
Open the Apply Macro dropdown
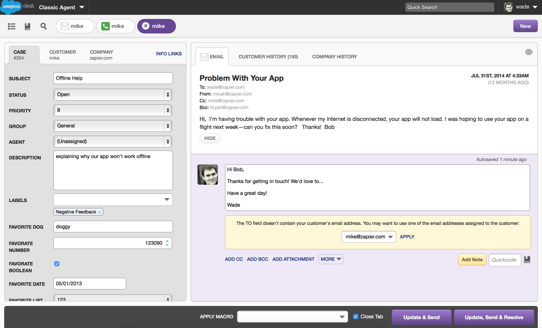pyautogui.click(x=293, y=317)
